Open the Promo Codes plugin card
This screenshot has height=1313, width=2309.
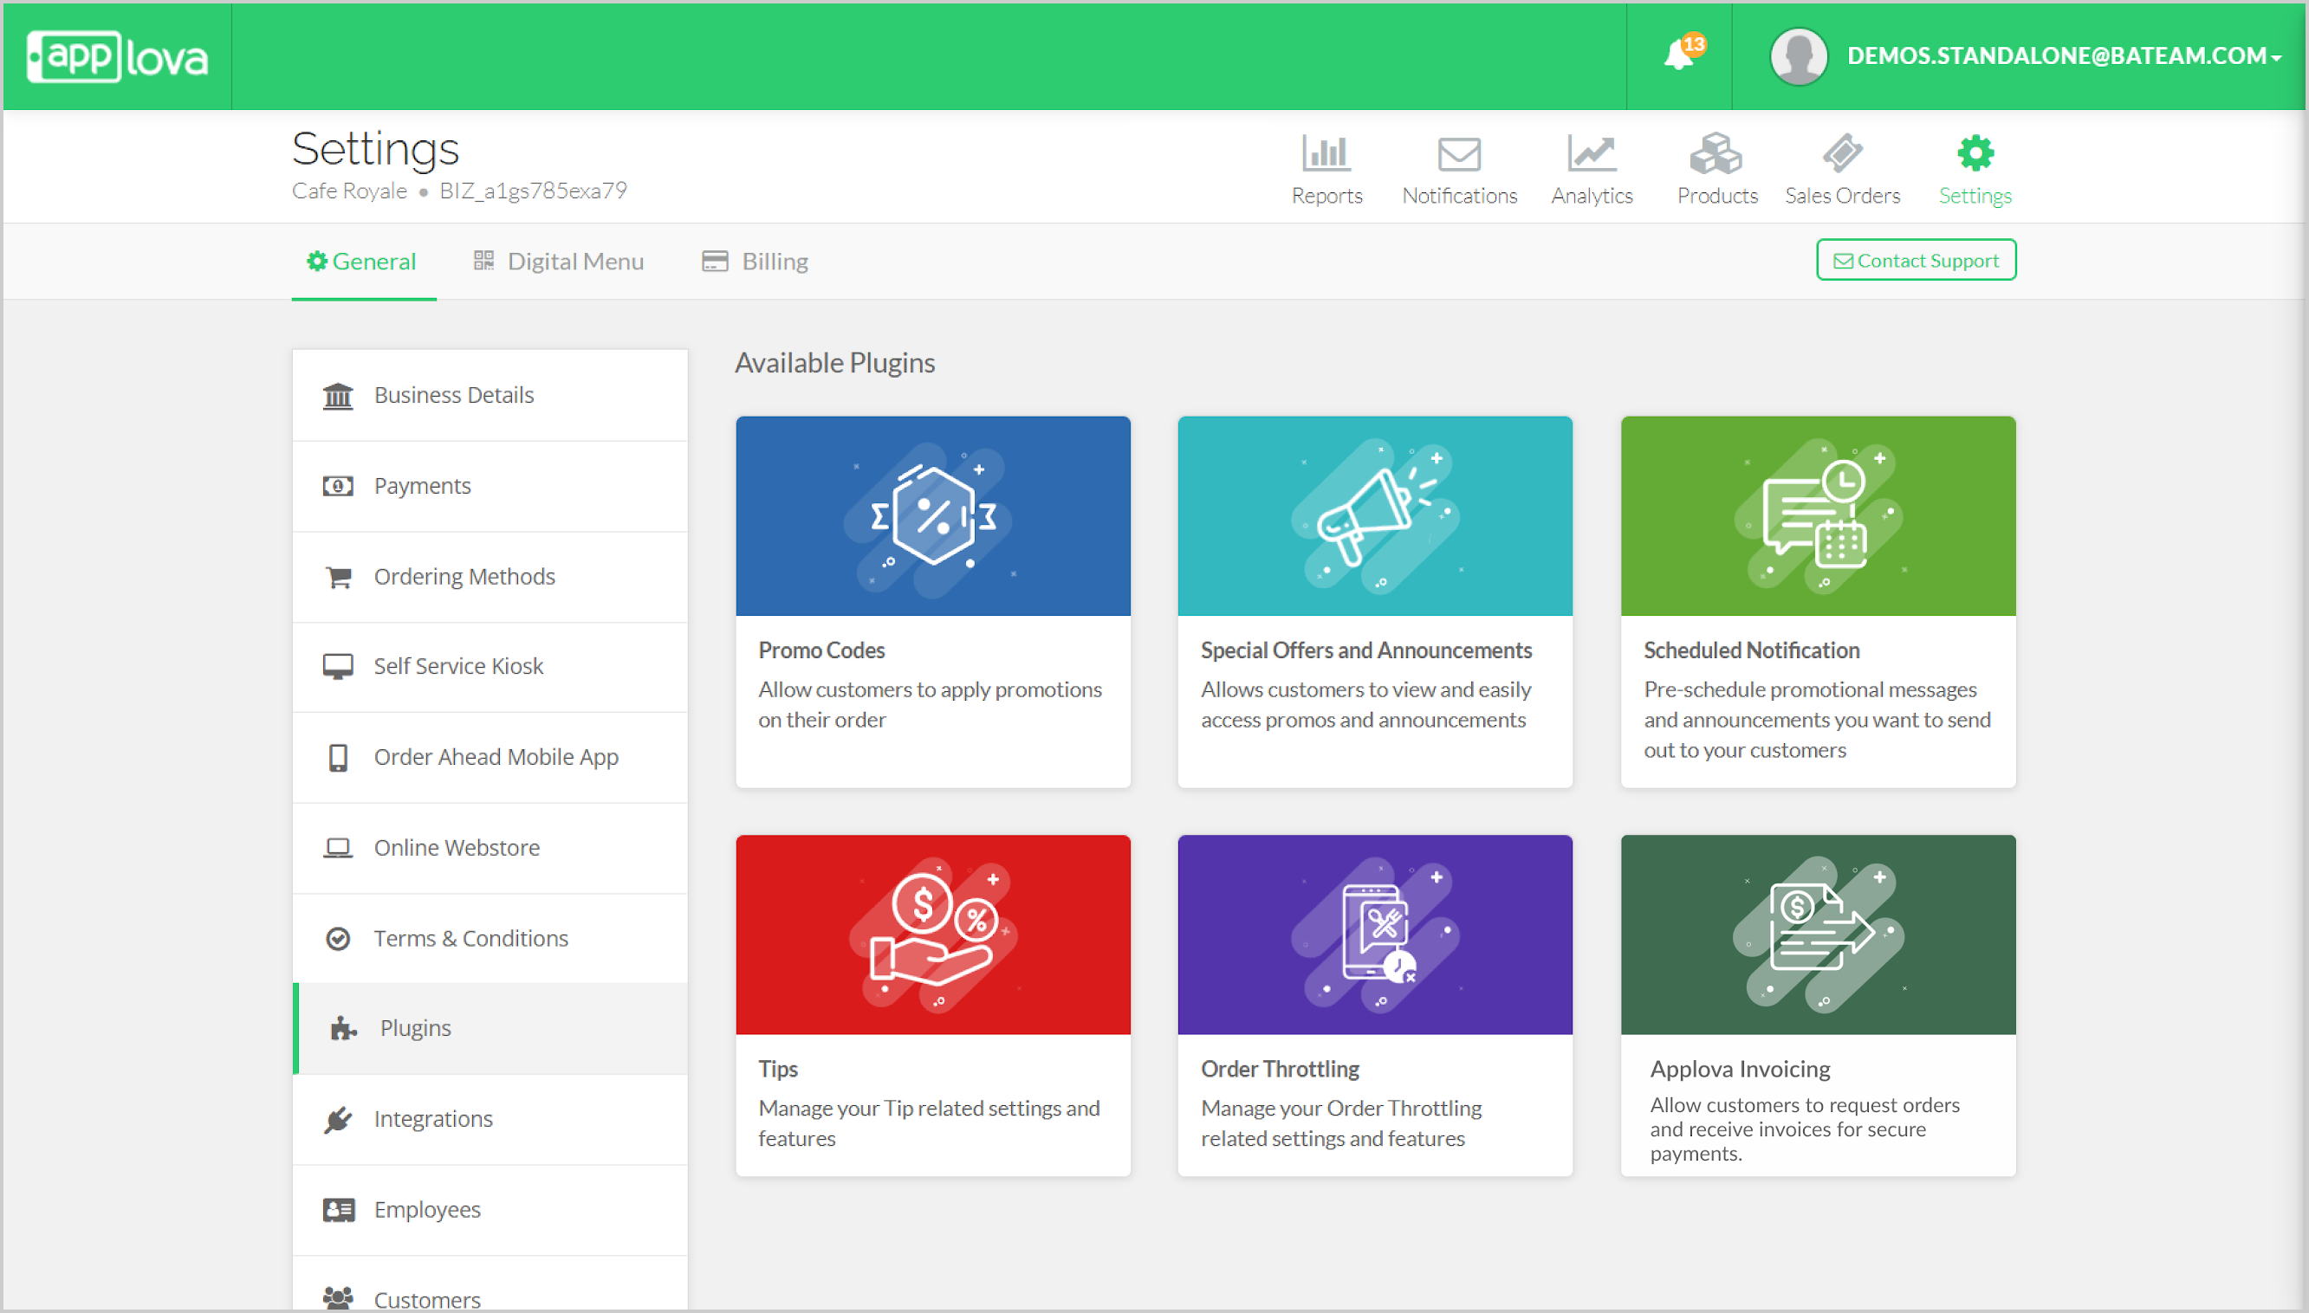click(932, 600)
